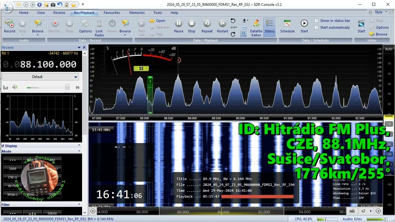395x222 pixels.
Task: Click the quick access blue plus icon
Action: (x=39, y=5)
